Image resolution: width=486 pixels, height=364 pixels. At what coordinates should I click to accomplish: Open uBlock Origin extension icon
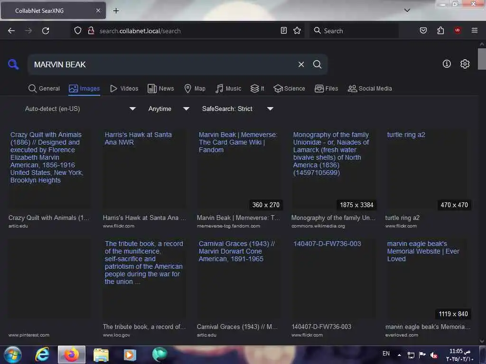[x=458, y=30]
